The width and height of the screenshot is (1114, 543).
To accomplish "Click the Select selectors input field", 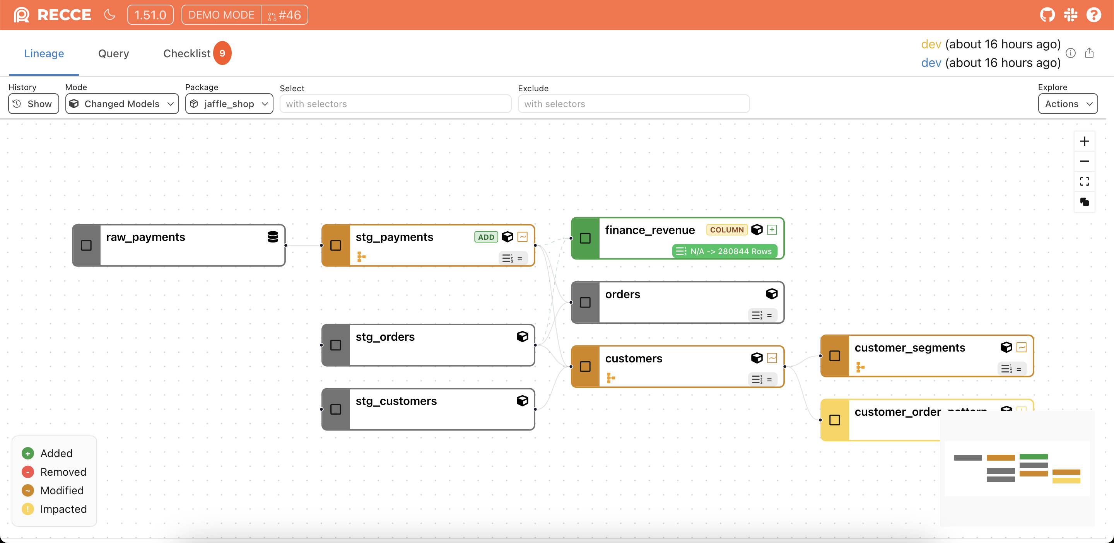I will pos(395,104).
